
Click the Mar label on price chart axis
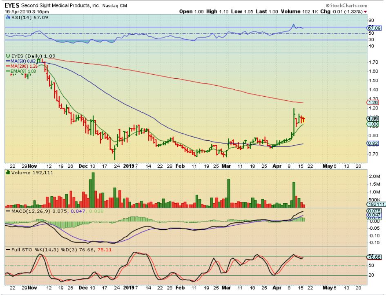tap(226, 166)
